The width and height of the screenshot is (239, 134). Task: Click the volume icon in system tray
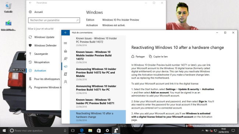[211, 130]
